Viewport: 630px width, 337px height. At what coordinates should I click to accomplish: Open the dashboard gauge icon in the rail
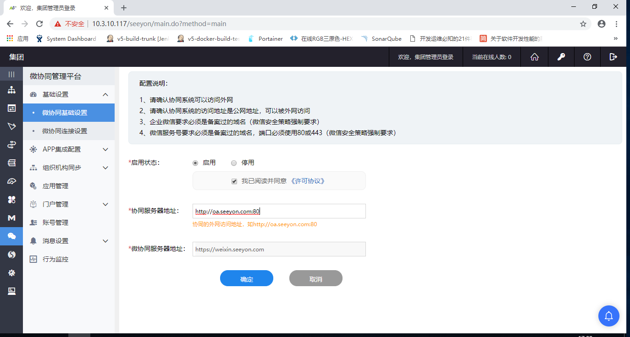[x=11, y=181]
